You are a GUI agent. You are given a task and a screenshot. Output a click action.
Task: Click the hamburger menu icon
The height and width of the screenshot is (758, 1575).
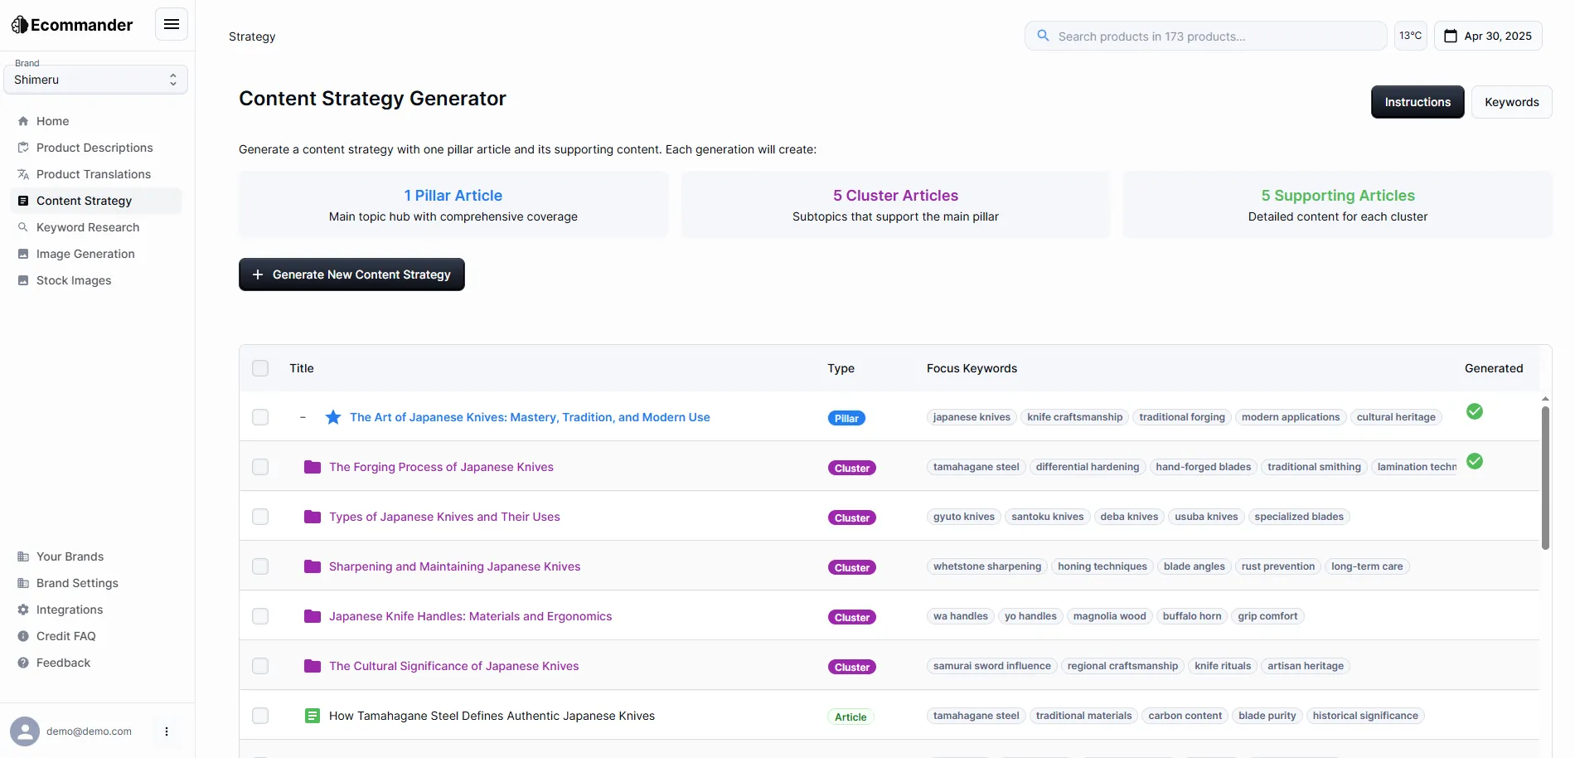(x=172, y=25)
